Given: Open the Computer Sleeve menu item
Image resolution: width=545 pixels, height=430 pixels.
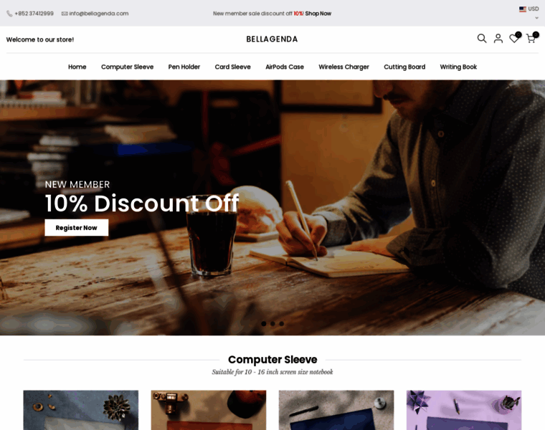Looking at the screenshot, I should pyautogui.click(x=127, y=67).
